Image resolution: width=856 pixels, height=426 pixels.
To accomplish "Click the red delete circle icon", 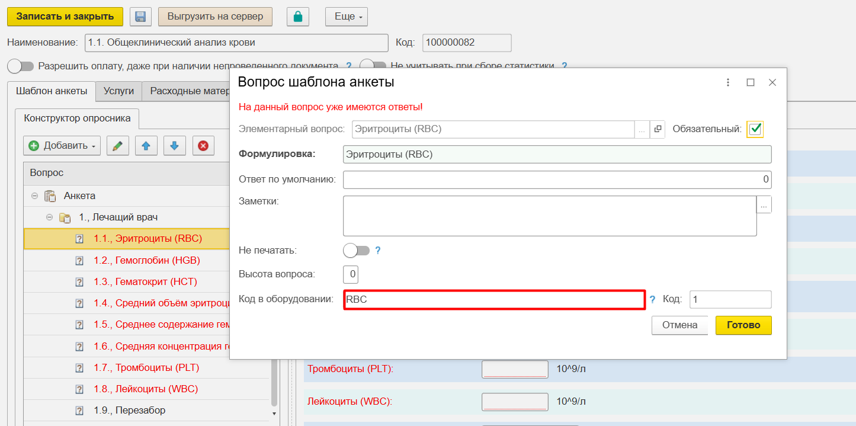I will 203,146.
